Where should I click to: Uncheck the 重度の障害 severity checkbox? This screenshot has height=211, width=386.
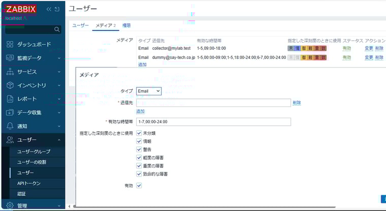click(x=139, y=166)
